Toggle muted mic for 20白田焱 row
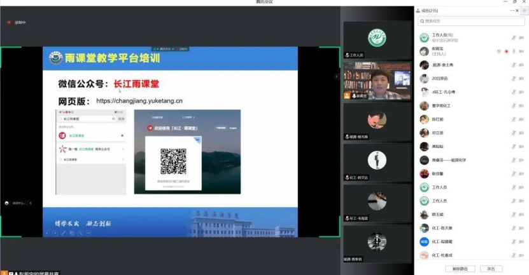The height and width of the screenshot is (275, 529). 514,78
